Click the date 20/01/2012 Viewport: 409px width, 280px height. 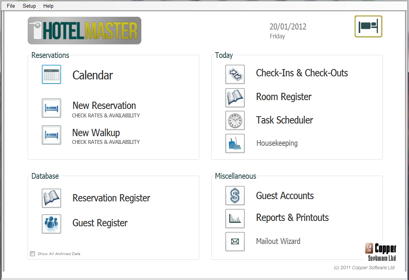coord(288,26)
